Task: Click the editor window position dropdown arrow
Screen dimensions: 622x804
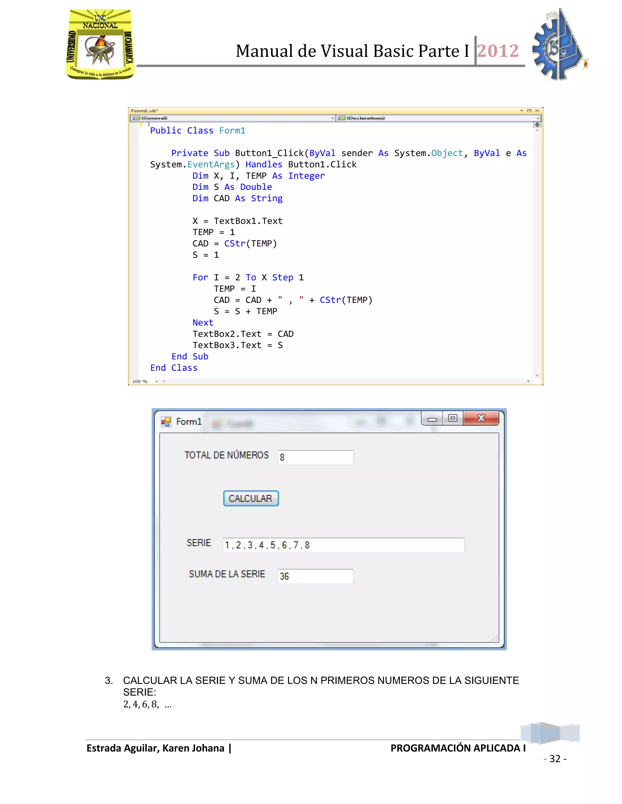Action: 522,110
